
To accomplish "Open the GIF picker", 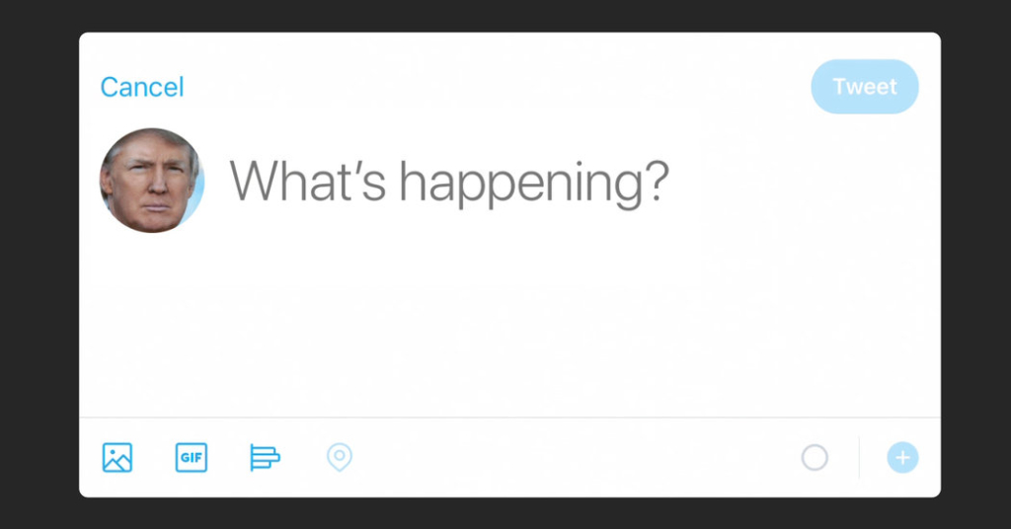I will pyautogui.click(x=192, y=458).
